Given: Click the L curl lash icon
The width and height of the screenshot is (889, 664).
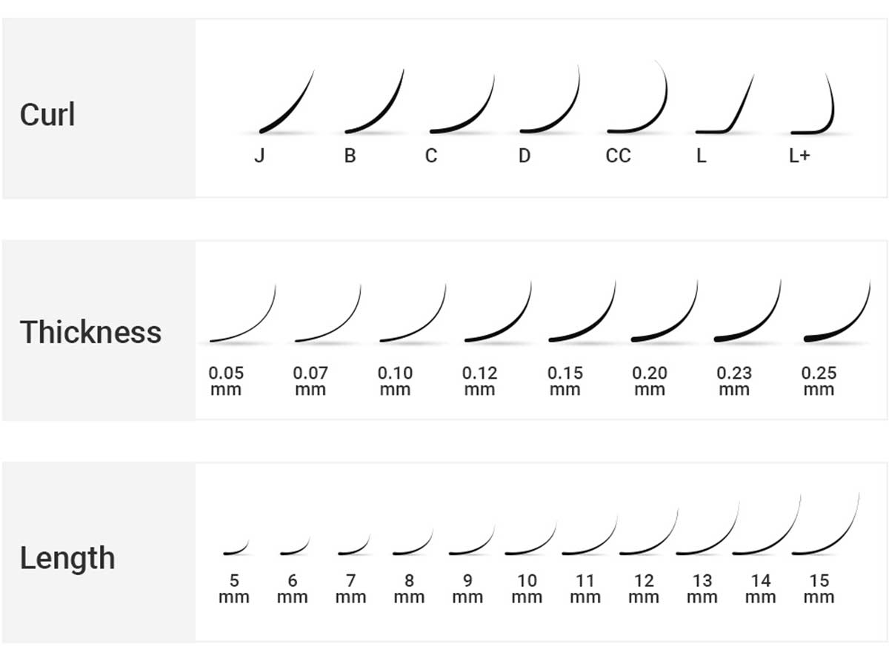Looking at the screenshot, I should tap(725, 104).
